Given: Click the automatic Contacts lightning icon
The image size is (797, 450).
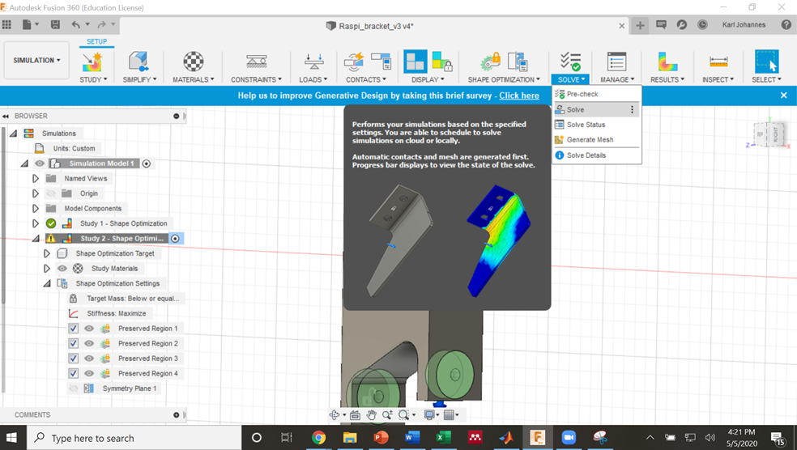Looking at the screenshot, I should [354, 62].
